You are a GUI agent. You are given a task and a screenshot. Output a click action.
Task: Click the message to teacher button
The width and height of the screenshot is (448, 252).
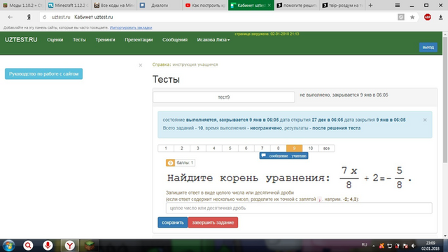click(283, 155)
